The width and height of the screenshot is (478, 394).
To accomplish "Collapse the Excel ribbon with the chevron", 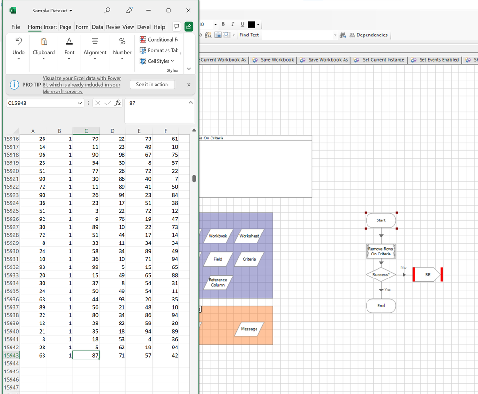I will [189, 69].
